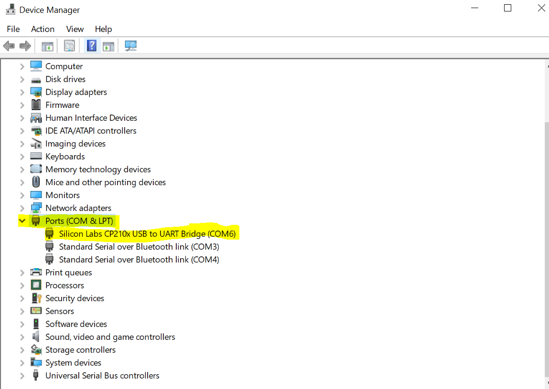Expand the Universal Serial Bus controllers category
This screenshot has width=549, height=389.
click(x=22, y=376)
